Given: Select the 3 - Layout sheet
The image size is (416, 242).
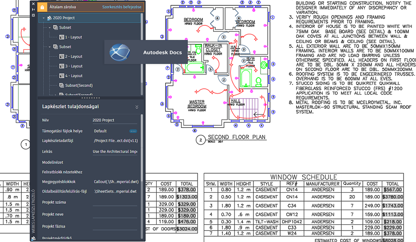Looking at the screenshot, I should coord(74,66).
